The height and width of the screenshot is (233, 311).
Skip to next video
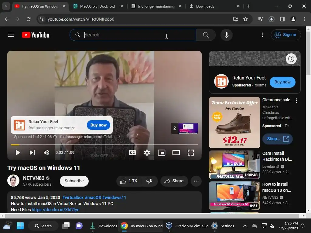[x=32, y=153]
